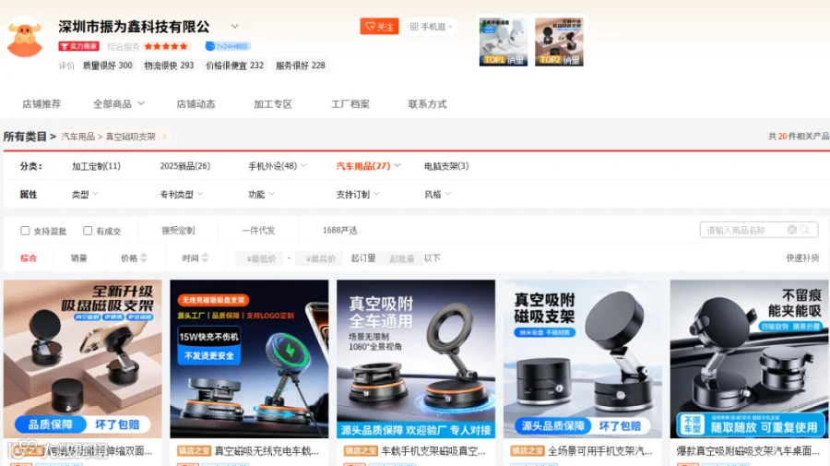Viewport: 830px width, 466px height.
Task: Select category 加工定制(11)
Action: click(x=96, y=166)
